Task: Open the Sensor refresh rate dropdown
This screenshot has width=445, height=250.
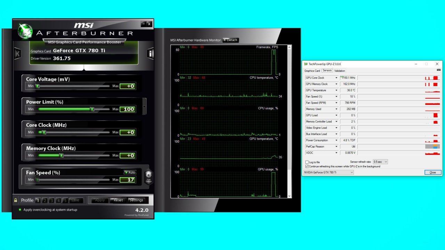Action: (x=380, y=162)
